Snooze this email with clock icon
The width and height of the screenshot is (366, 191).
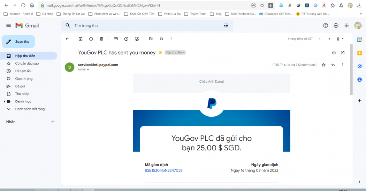[126, 39]
